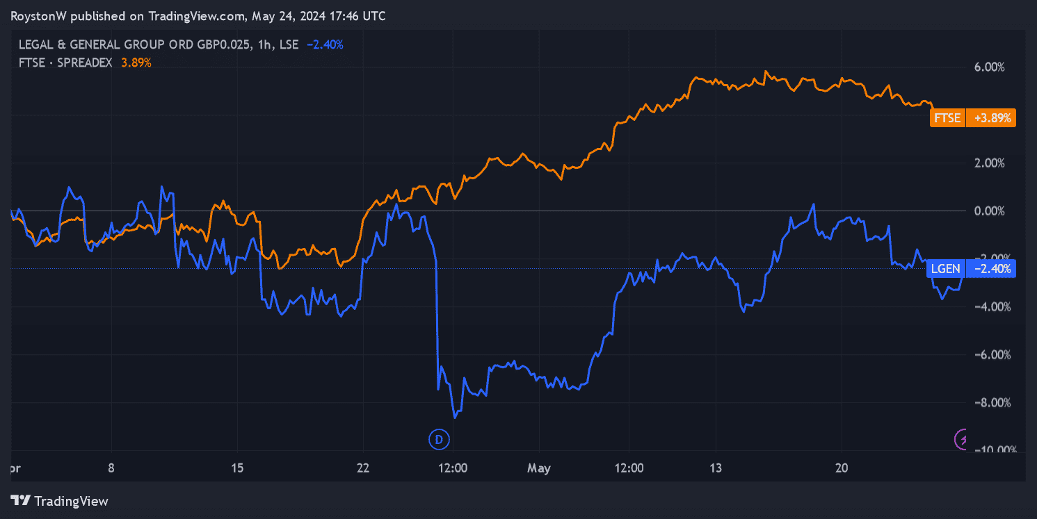Click the FTSE · SPREADEX legend entry

[65, 63]
